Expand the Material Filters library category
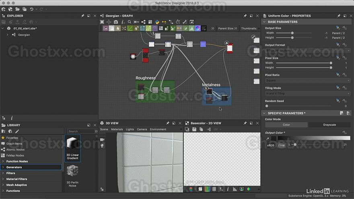 [x=3, y=179]
